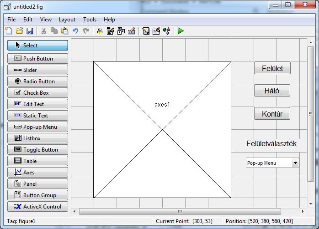Open the Edit menu

coord(28,20)
